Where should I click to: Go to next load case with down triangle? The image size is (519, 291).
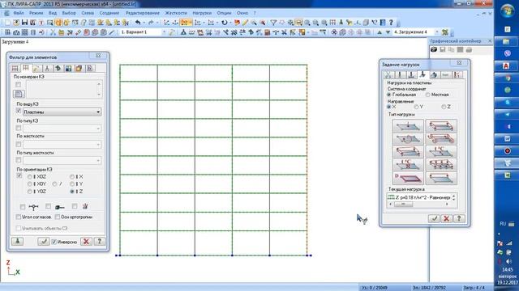(x=388, y=32)
